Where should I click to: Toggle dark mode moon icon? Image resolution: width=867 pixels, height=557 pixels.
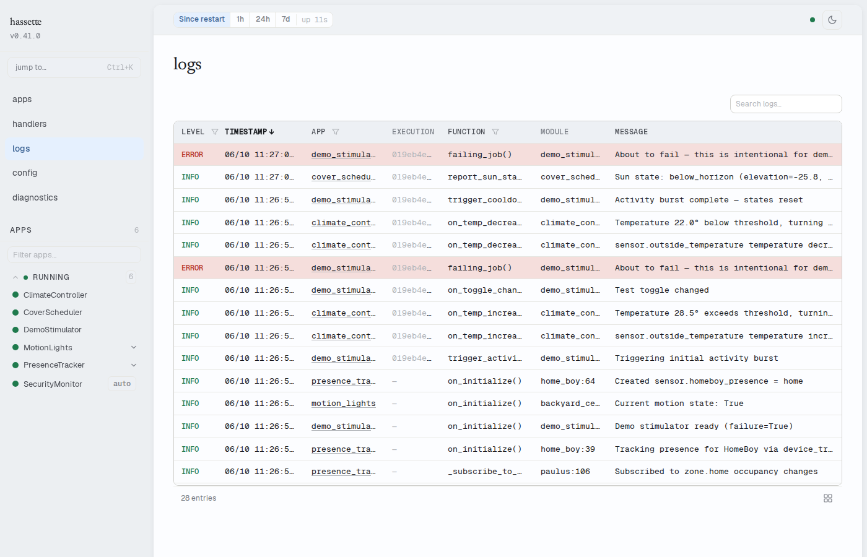(x=832, y=20)
